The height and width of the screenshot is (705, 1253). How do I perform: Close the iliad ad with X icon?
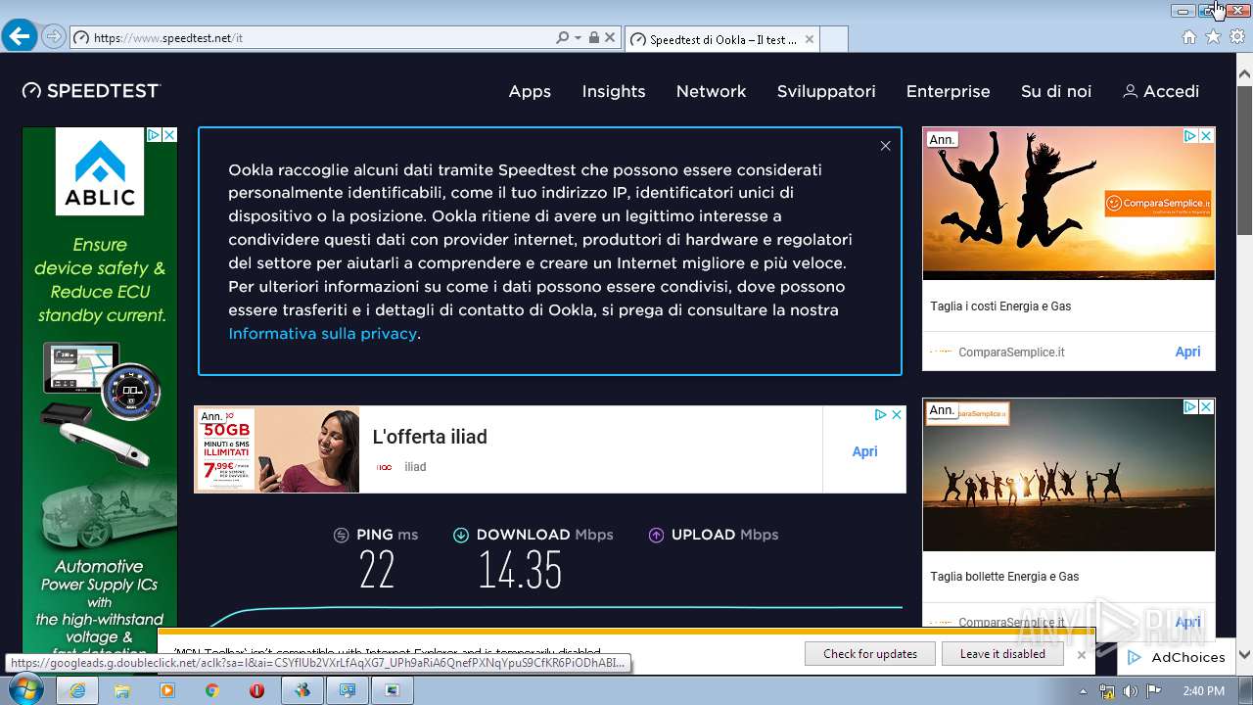[x=896, y=415]
